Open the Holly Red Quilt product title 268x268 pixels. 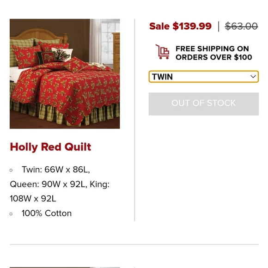50,147
